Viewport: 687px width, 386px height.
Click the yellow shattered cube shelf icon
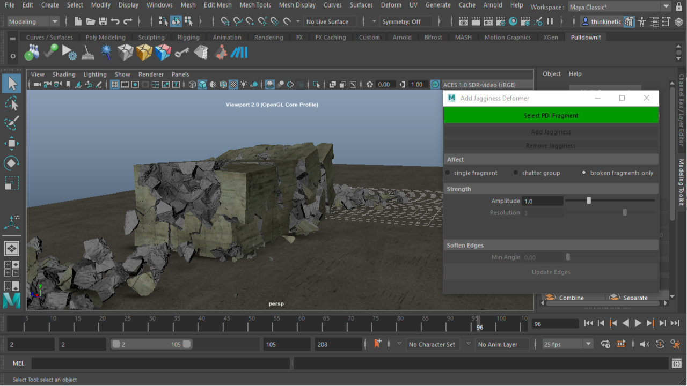(144, 53)
